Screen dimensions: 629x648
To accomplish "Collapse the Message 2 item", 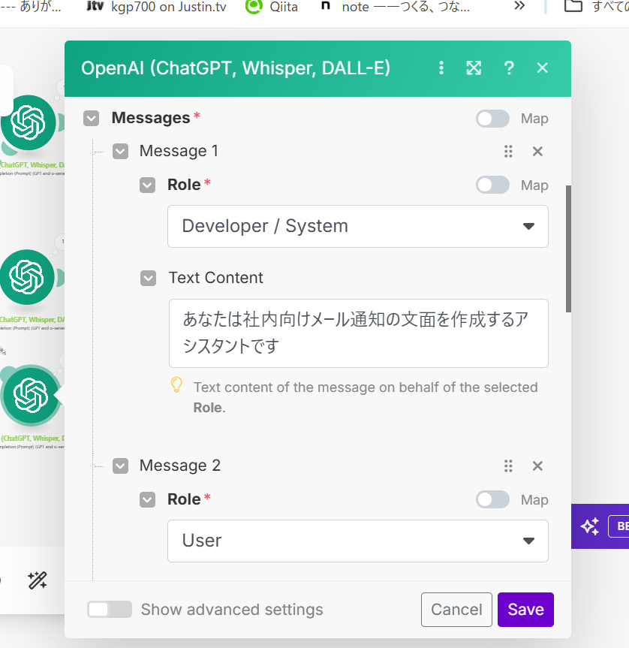I will 121,466.
